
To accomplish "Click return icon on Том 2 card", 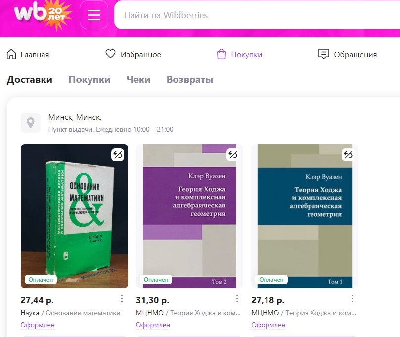I will (233, 155).
